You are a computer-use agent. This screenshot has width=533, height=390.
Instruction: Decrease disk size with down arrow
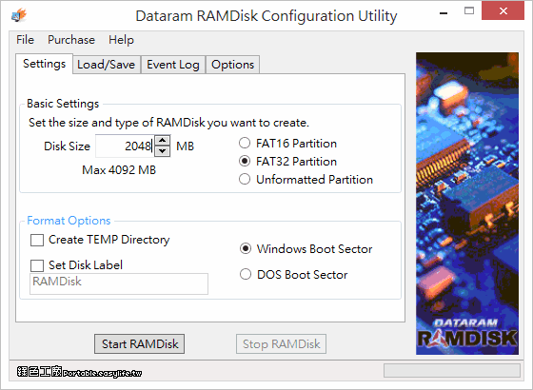(x=163, y=151)
